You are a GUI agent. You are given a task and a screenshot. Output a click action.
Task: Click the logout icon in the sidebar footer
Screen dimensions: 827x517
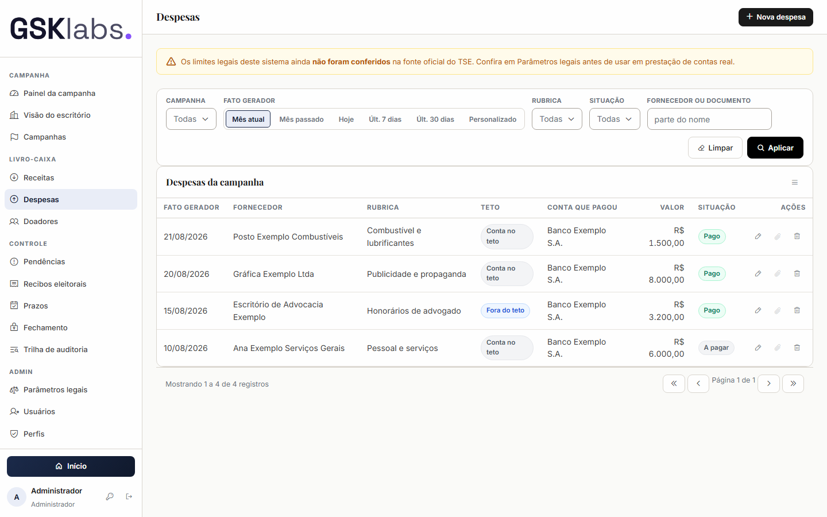coord(129,497)
